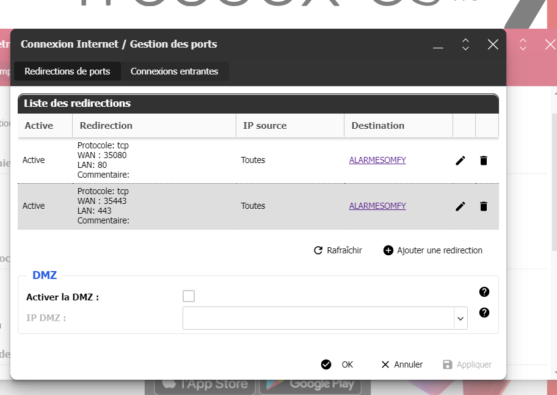The height and width of the screenshot is (395, 557).
Task: Open help icon beside IP DMZ field
Action: coord(484,313)
